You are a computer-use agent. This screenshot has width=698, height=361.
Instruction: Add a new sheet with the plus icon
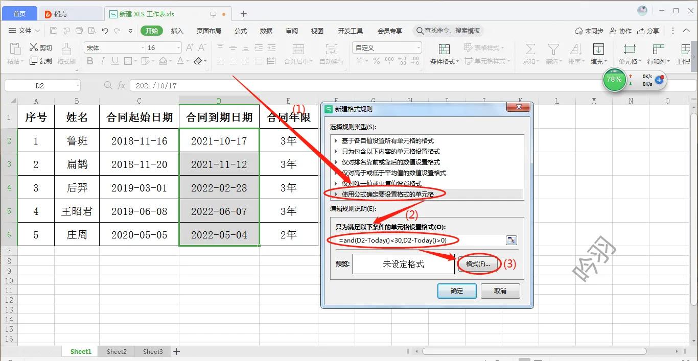pos(176,351)
